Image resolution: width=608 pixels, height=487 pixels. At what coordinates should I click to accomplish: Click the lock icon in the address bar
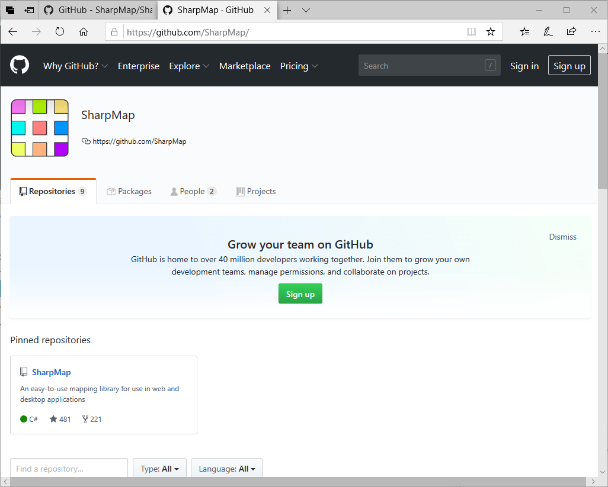[x=115, y=32]
